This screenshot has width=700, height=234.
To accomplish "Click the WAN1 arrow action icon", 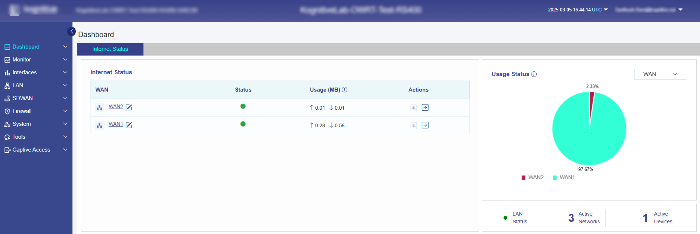I will click(x=425, y=125).
